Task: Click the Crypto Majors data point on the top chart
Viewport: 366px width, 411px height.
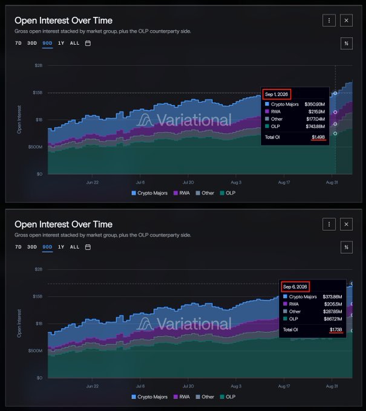Action: click(335, 93)
